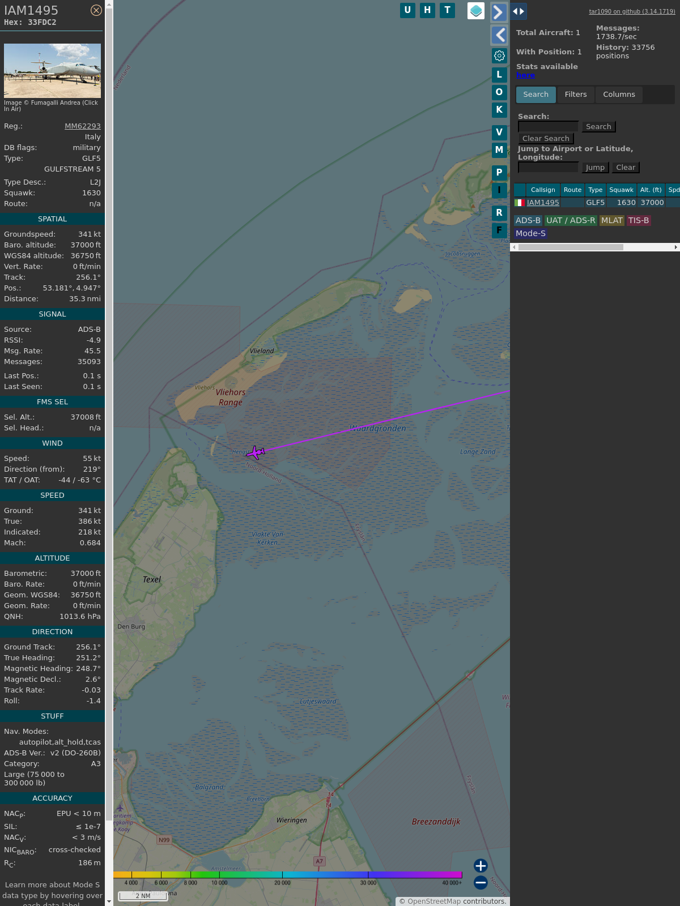The image size is (680, 906).
Task: Toggle the M map option button
Action: [x=499, y=149]
